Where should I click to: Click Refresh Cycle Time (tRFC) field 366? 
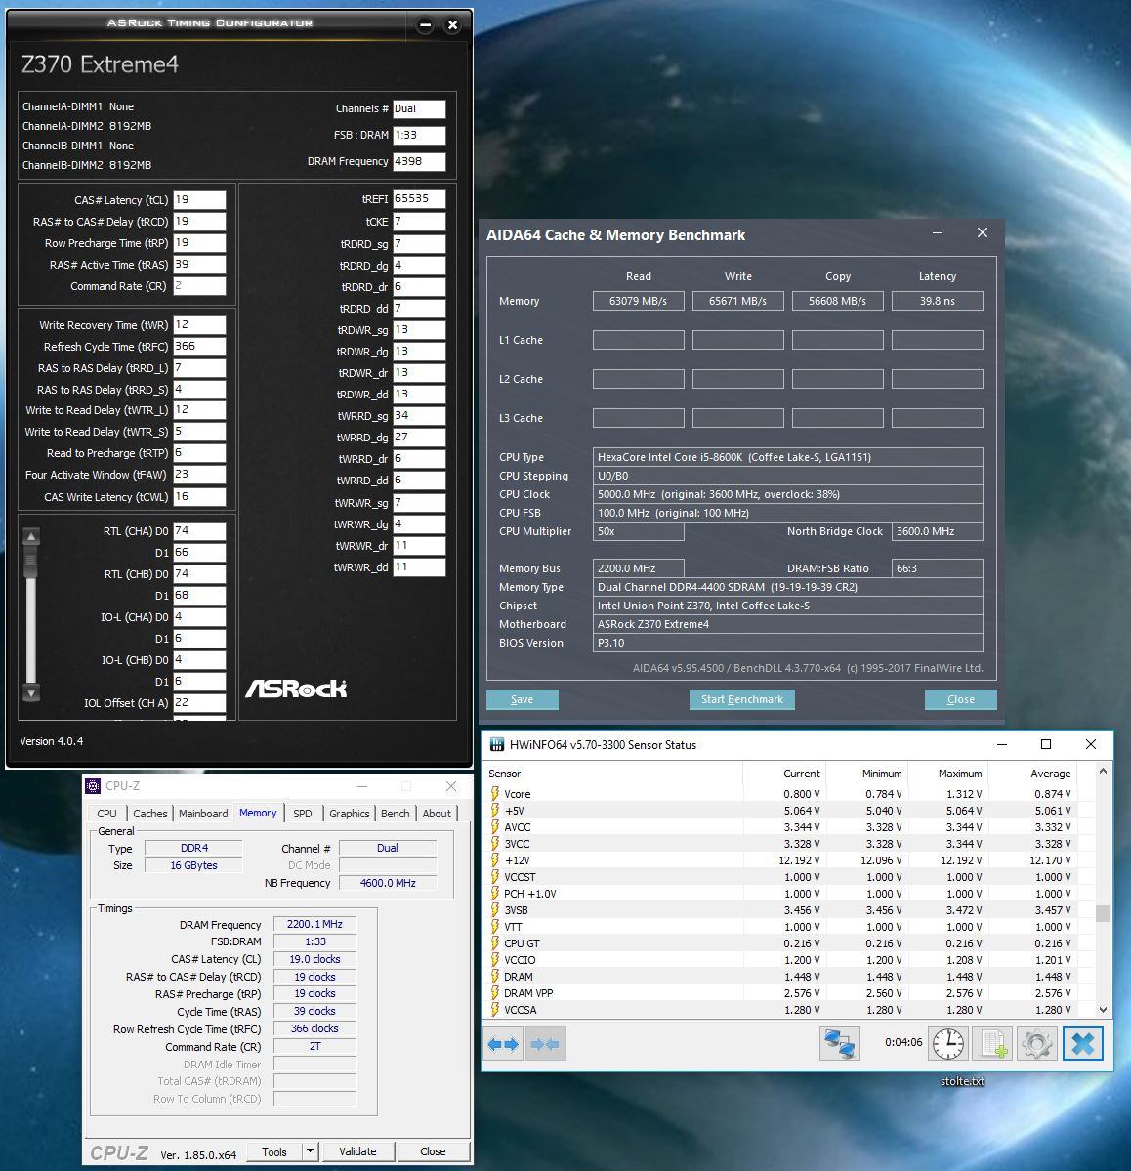point(199,346)
